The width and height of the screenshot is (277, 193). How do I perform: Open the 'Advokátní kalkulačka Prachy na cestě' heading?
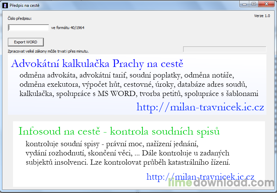coord(97,64)
